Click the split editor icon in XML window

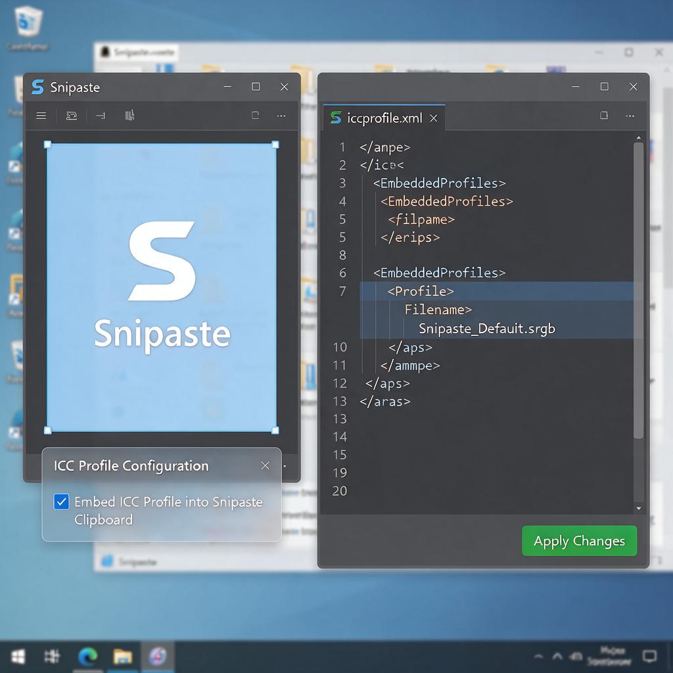(x=604, y=115)
